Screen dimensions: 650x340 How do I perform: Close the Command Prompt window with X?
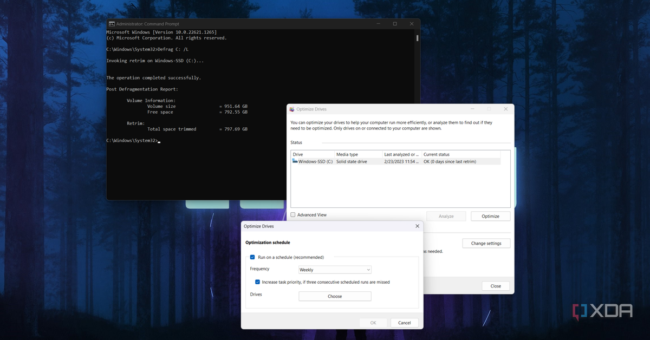(412, 24)
